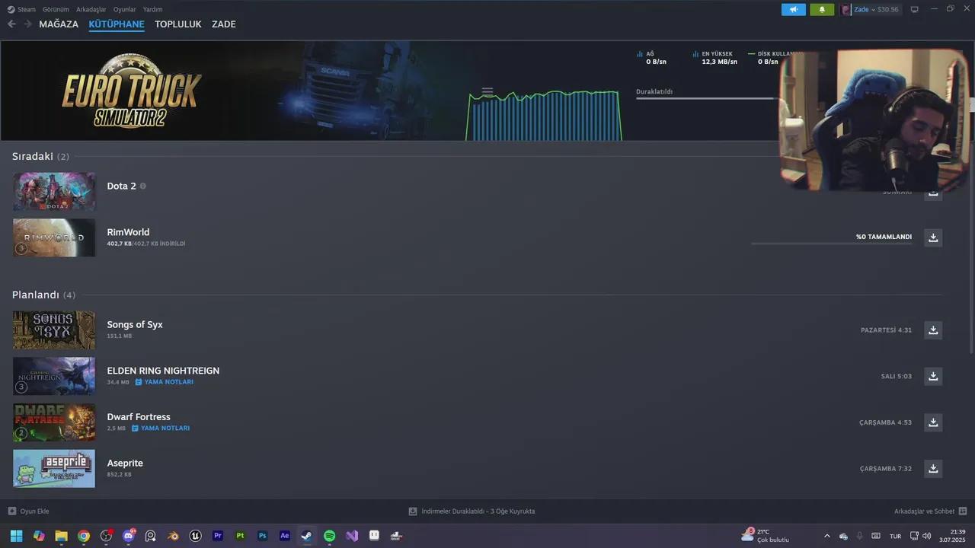Viewport: 975px width, 548px height.
Task: Open the green notifications bell
Action: coord(822,10)
